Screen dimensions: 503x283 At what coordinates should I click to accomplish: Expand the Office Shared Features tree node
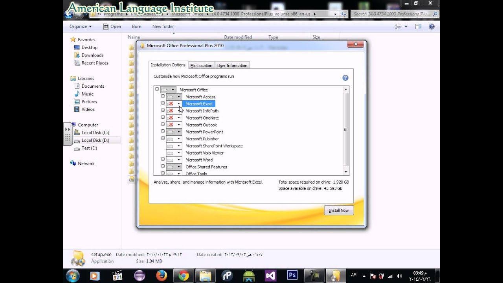pos(163,166)
